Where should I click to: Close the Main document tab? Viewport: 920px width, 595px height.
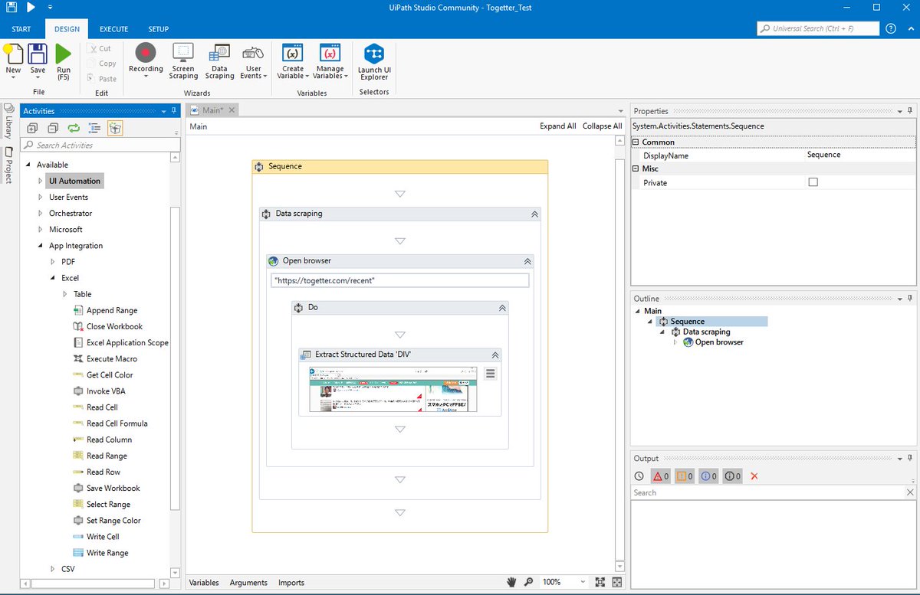232,110
